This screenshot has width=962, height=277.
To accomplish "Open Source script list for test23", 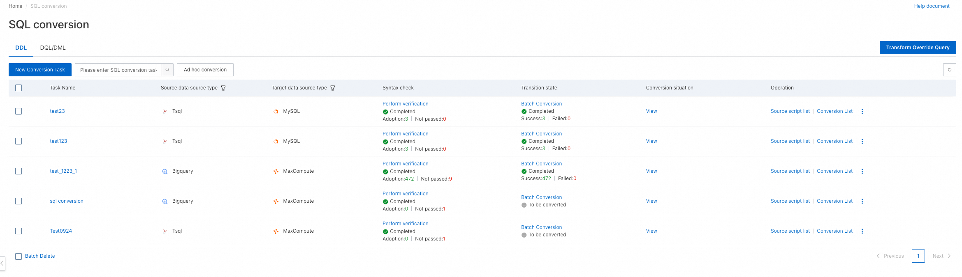I will tap(790, 111).
